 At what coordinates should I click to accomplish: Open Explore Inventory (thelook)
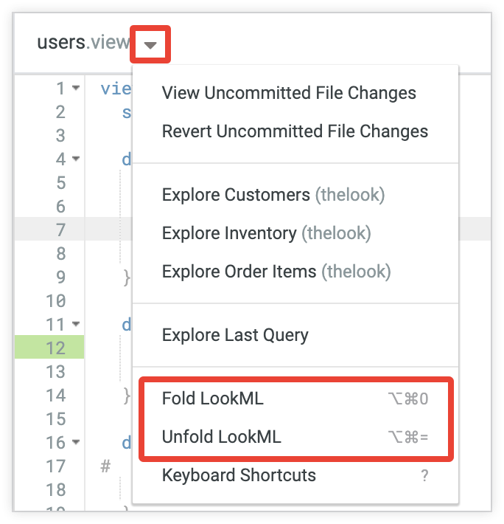click(x=266, y=234)
